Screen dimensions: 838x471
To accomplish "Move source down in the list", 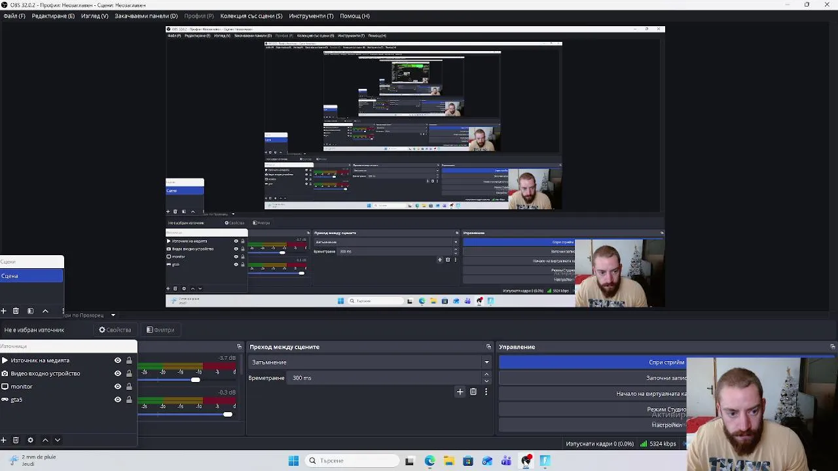I will [58, 440].
